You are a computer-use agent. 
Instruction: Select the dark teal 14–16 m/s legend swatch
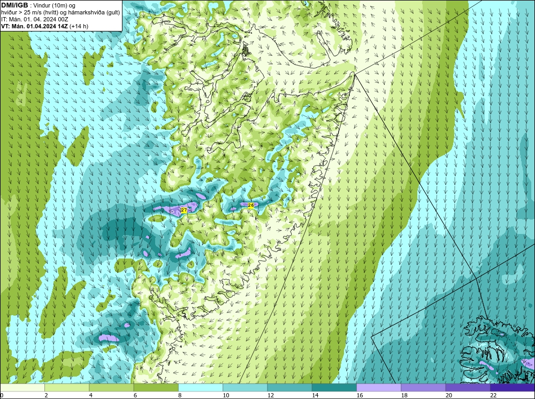334,387
